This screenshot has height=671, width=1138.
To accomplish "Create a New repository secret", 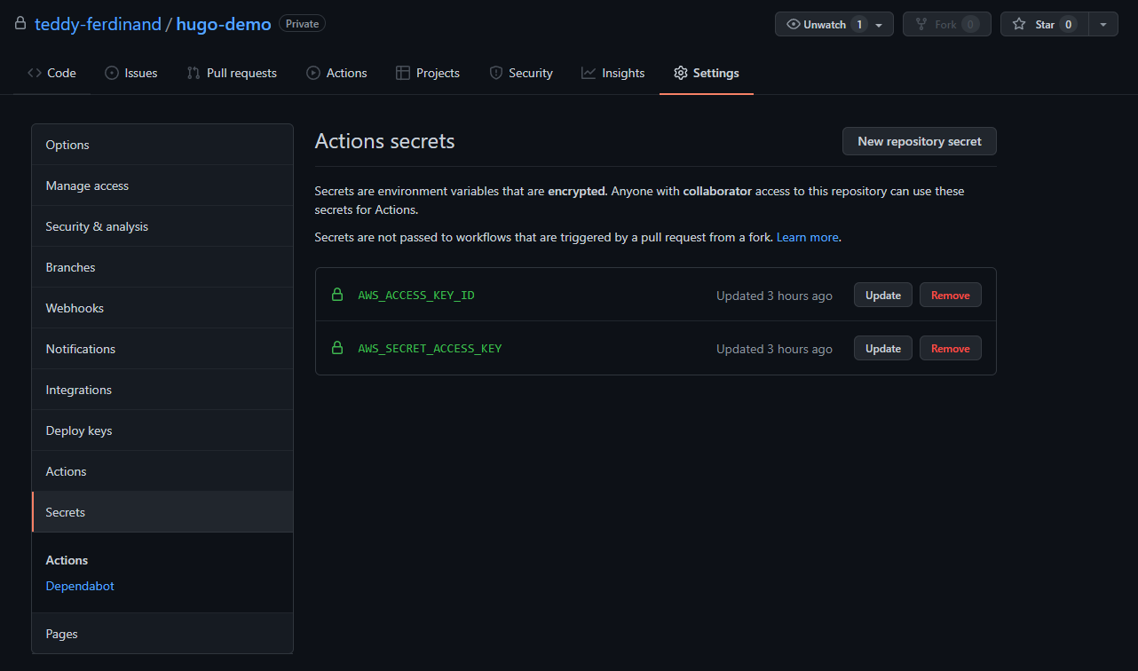I will tap(920, 141).
